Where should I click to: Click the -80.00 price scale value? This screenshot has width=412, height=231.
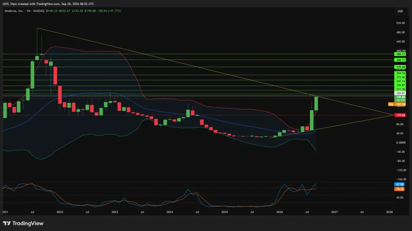click(400, 161)
